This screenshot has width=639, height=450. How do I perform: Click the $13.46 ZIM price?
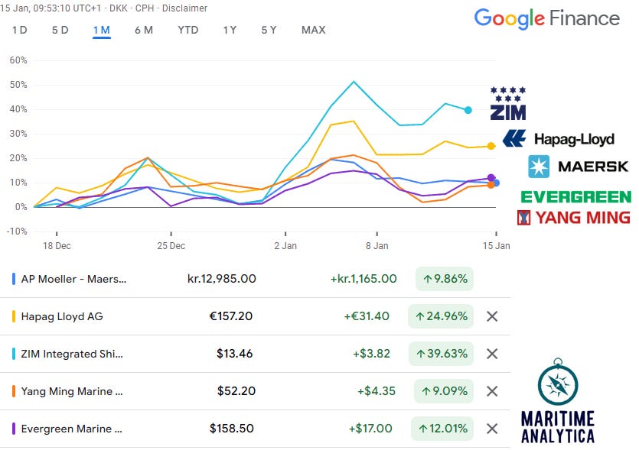click(234, 354)
